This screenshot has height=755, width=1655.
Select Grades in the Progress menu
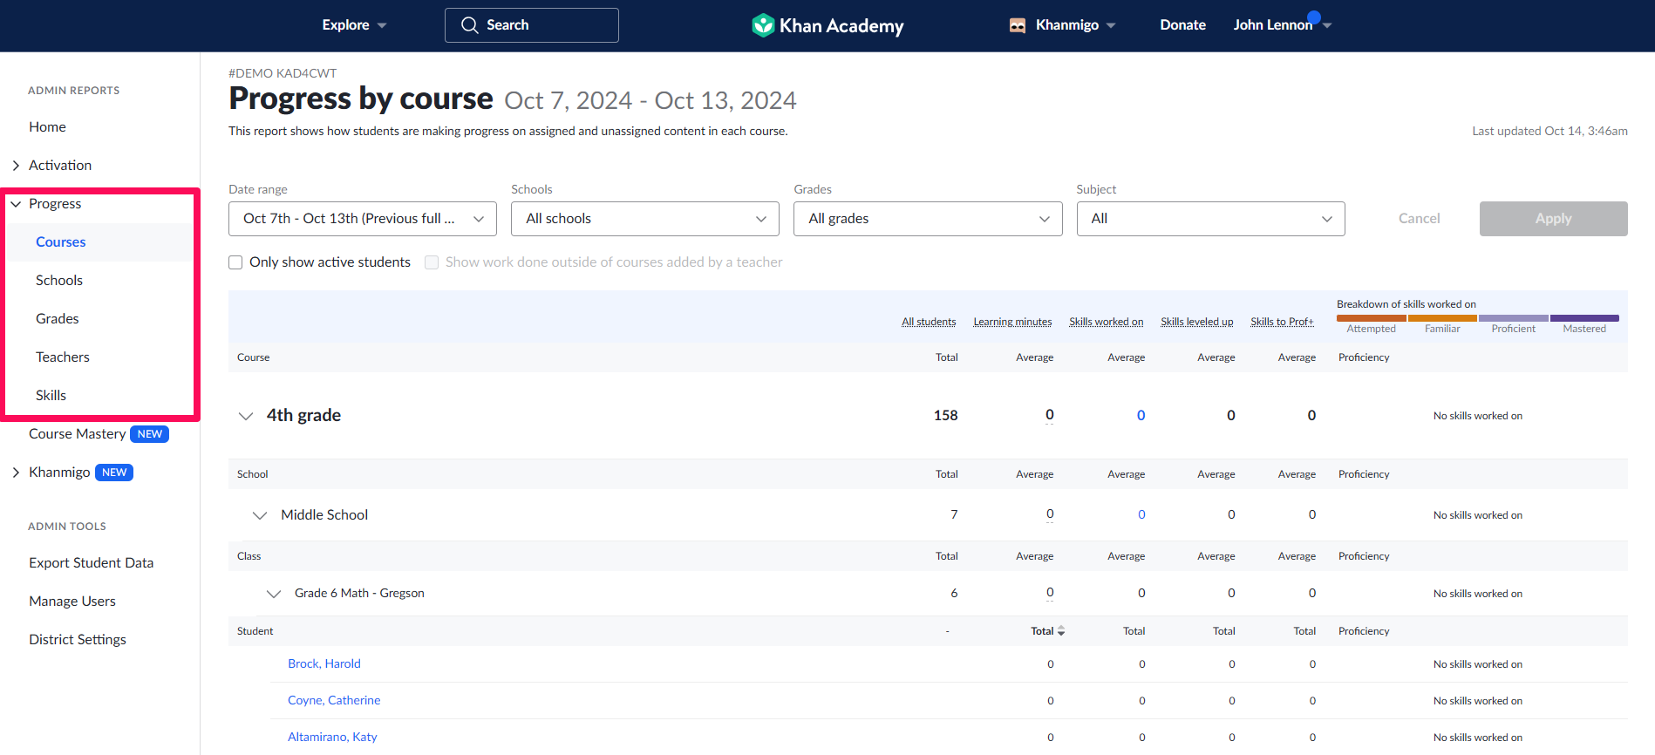click(x=58, y=319)
